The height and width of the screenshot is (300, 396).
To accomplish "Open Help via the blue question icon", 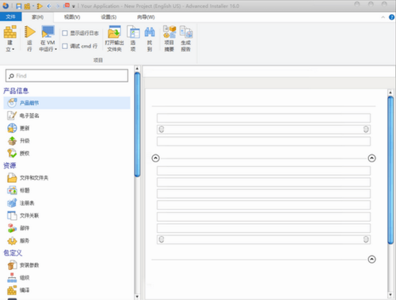I will click(391, 17).
